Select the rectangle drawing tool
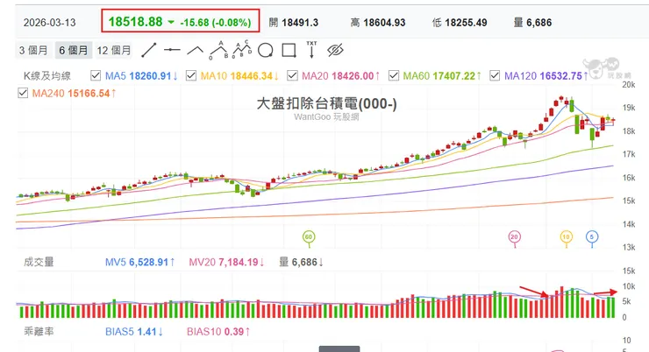The width and height of the screenshot is (649, 352). click(x=289, y=51)
